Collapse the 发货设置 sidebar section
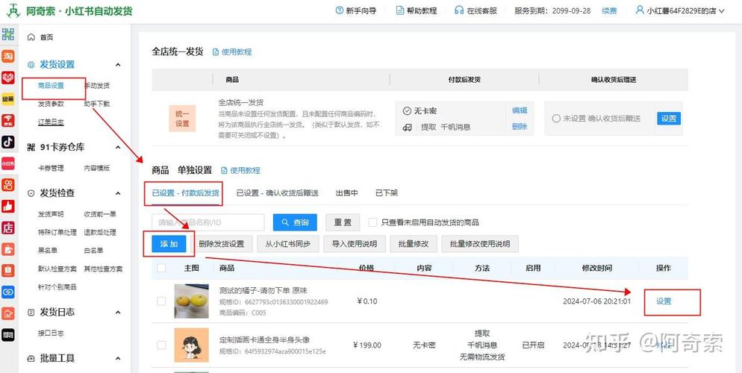Image resolution: width=742 pixels, height=373 pixels. pos(118,65)
